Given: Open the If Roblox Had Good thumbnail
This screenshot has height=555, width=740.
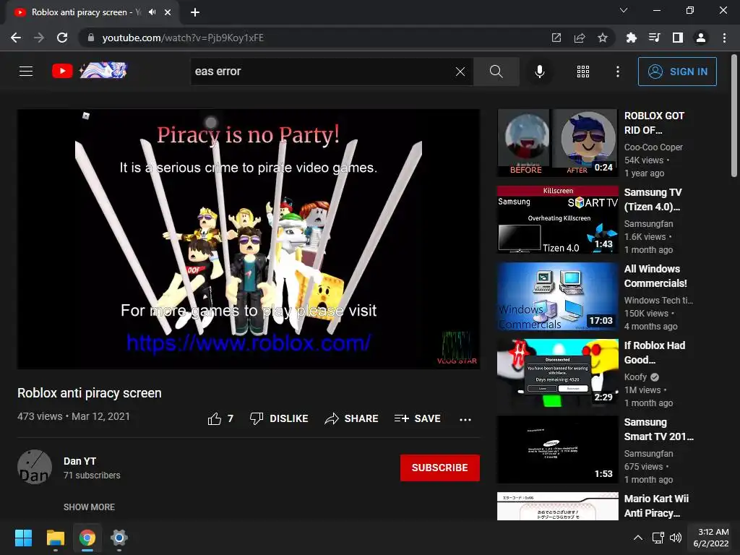Looking at the screenshot, I should tap(557, 373).
